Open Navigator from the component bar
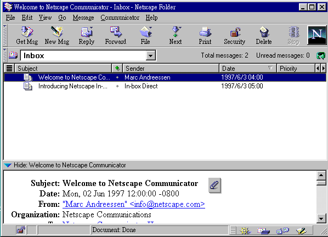Viewport: 328px width, 237px height. (245, 230)
